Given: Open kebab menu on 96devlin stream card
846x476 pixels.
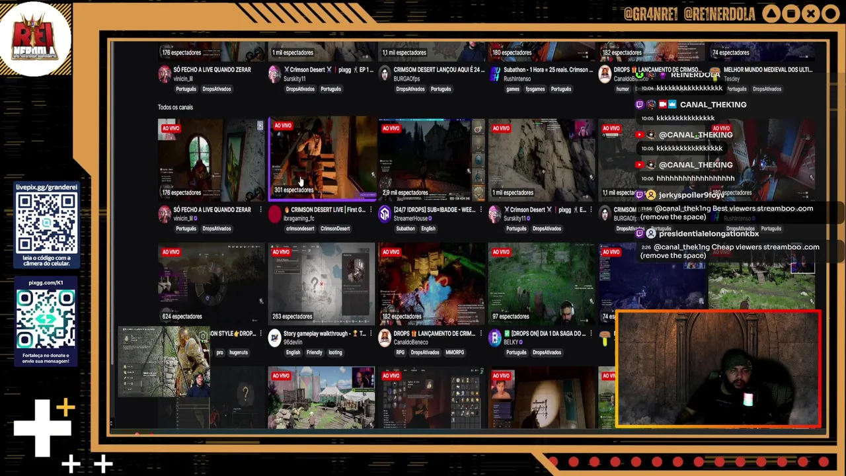Looking at the screenshot, I should 371,334.
